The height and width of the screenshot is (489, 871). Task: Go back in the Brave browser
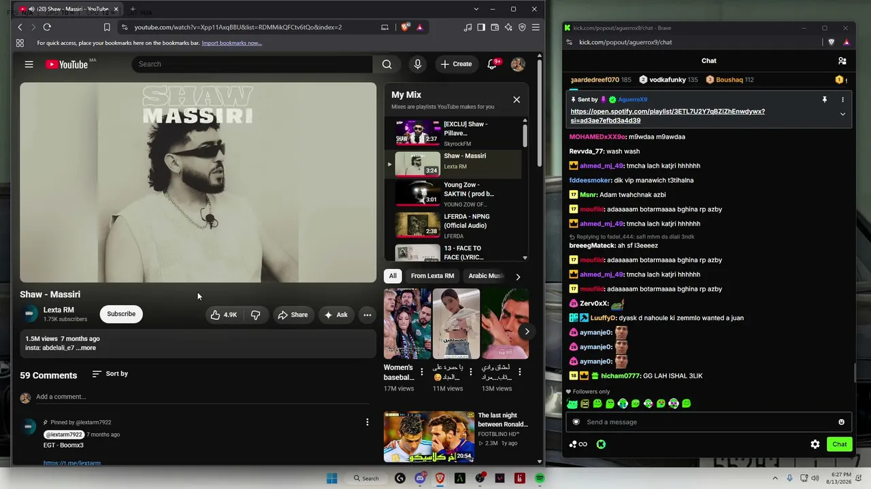20,27
